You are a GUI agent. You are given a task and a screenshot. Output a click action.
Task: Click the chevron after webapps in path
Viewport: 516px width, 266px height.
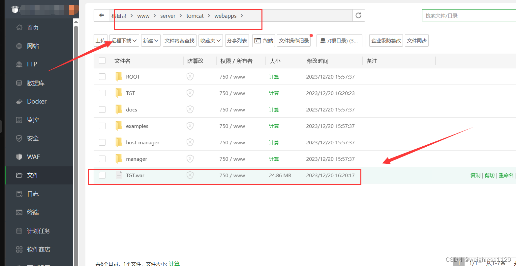tap(242, 15)
